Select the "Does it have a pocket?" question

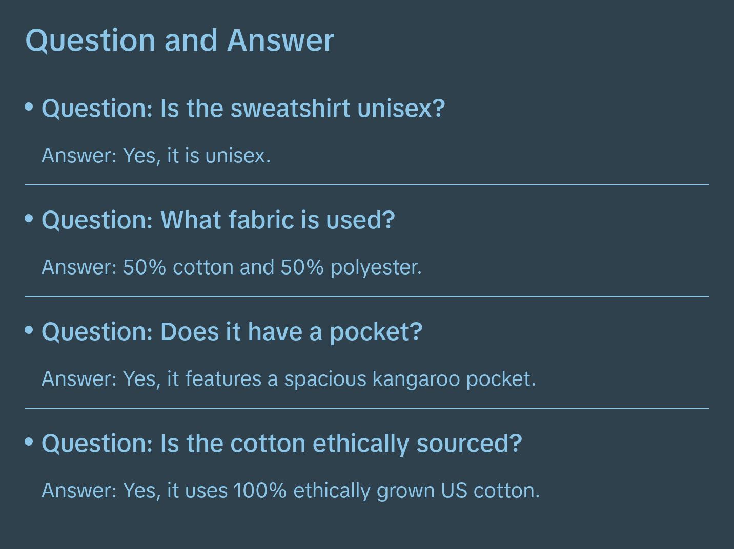(232, 332)
